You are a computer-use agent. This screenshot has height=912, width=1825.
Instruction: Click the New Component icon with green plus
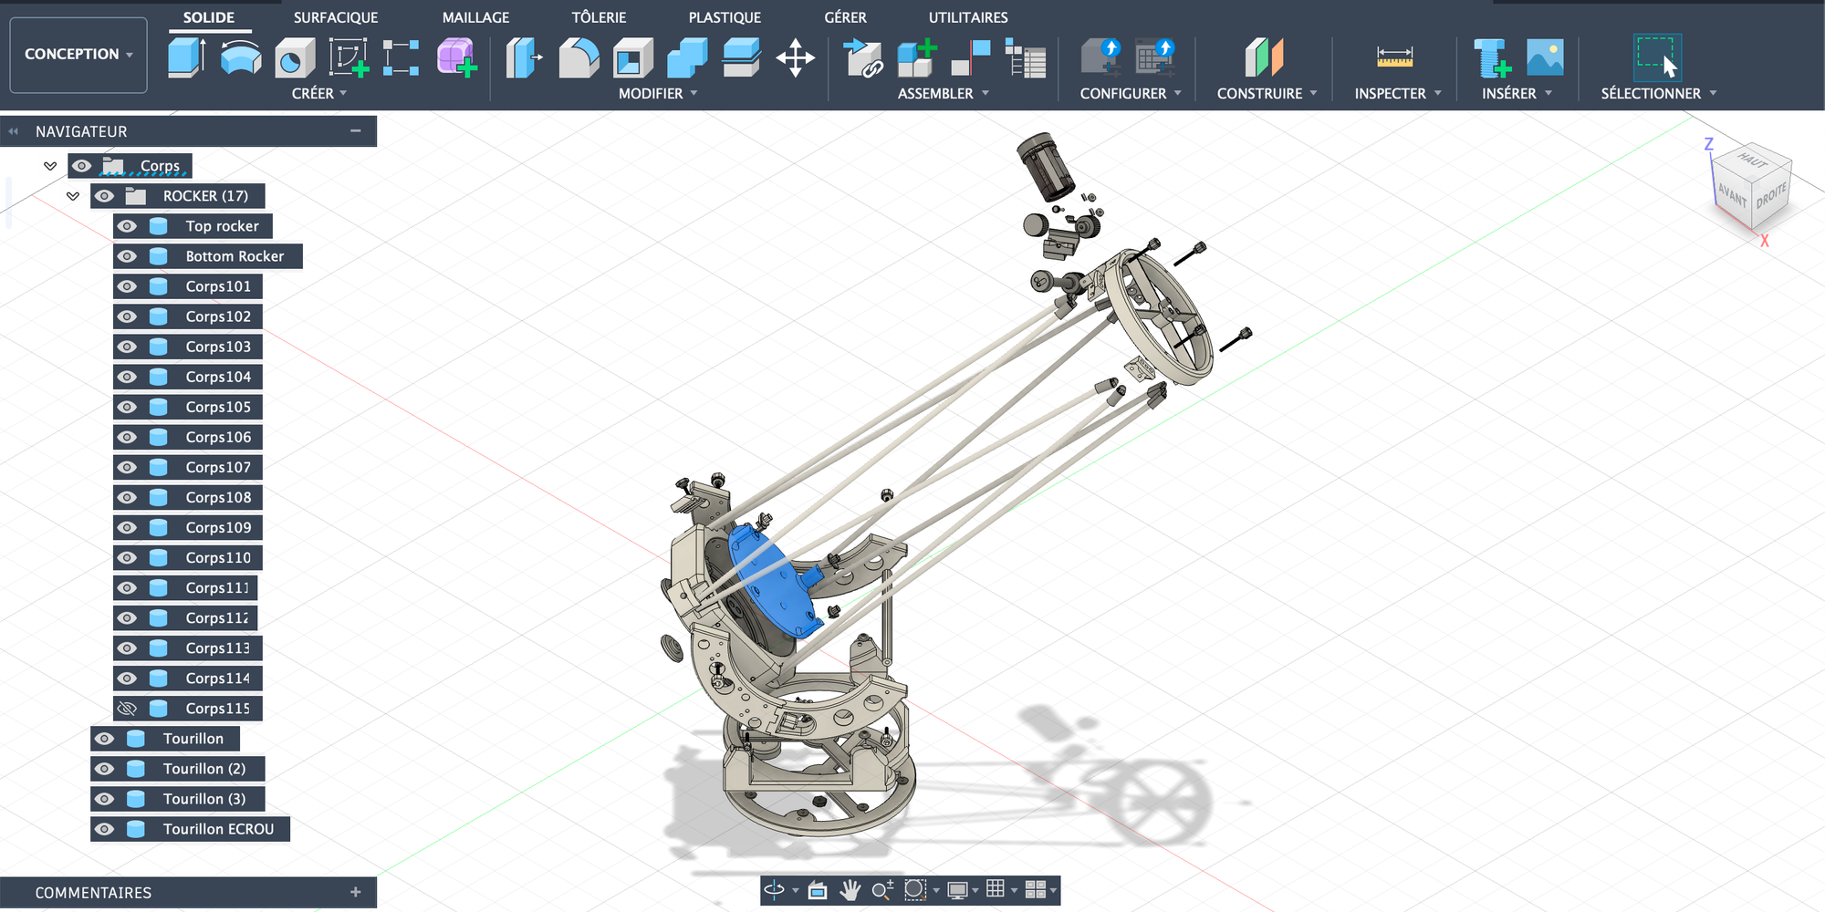917,57
